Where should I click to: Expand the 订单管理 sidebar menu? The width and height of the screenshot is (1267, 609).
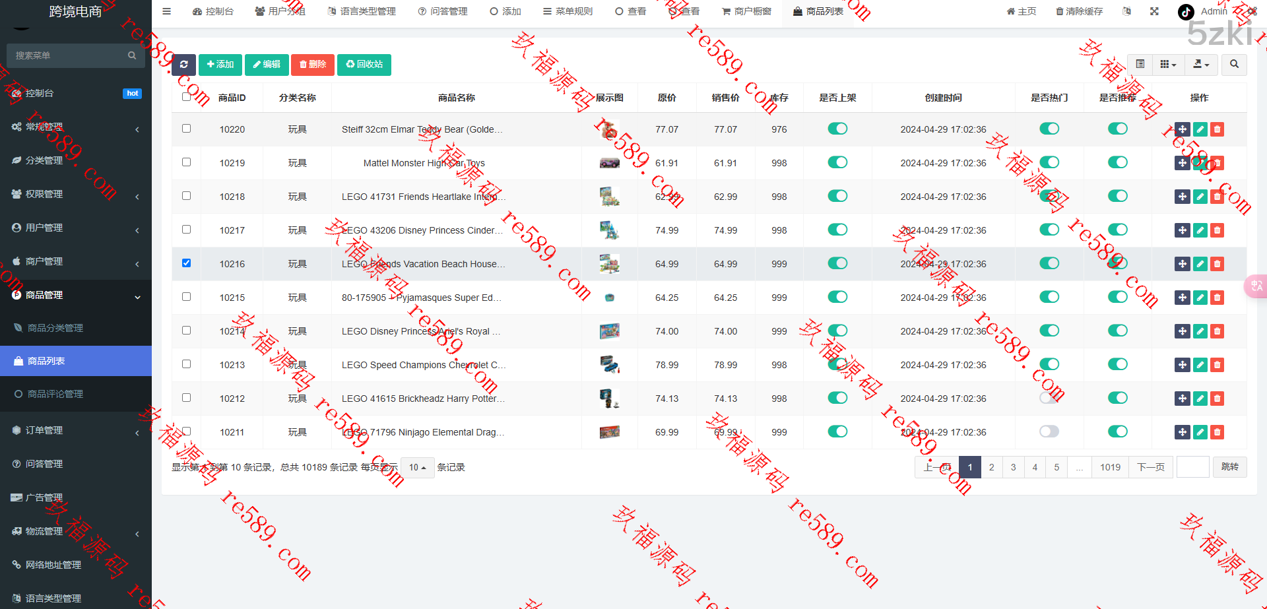(x=76, y=430)
